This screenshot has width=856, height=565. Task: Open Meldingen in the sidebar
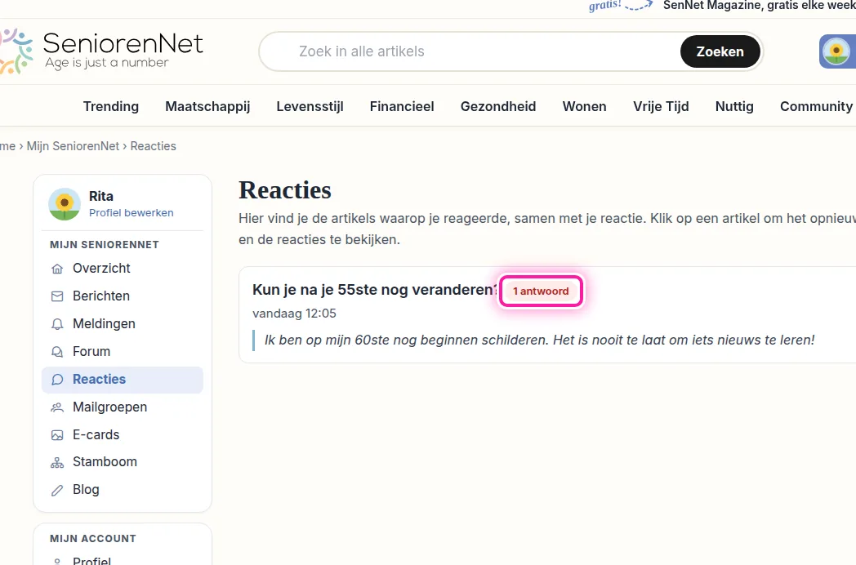pos(123,324)
